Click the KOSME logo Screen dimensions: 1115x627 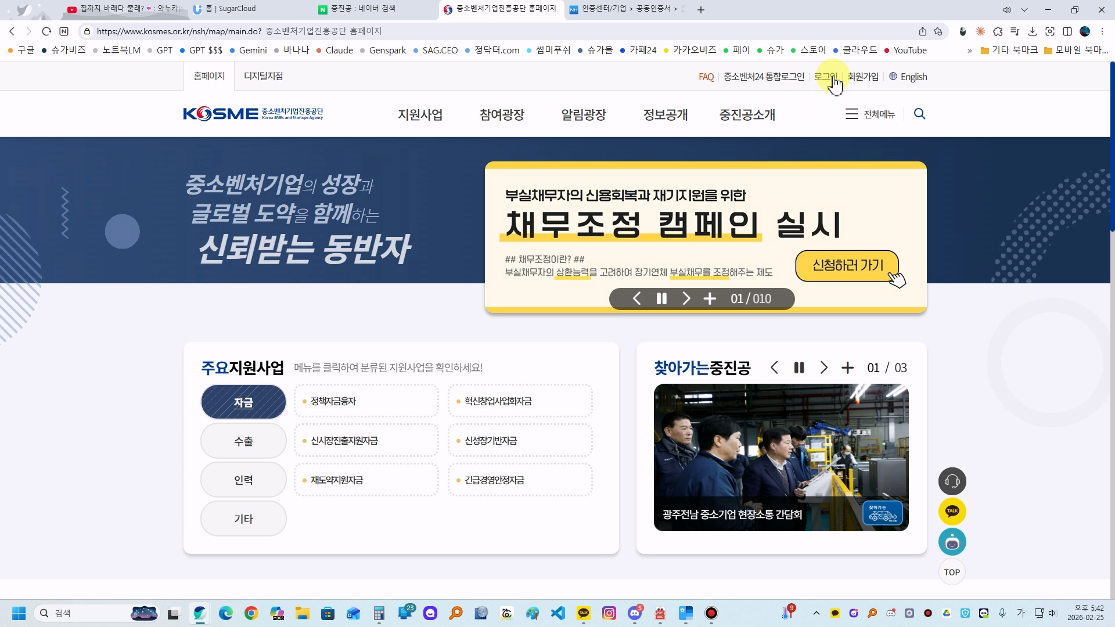click(253, 114)
